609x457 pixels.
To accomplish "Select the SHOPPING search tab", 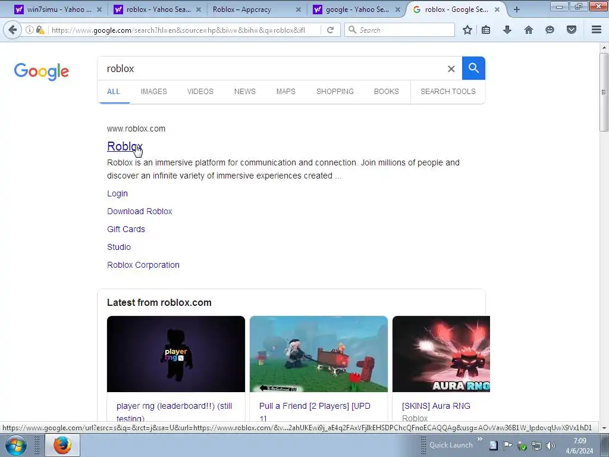I will (335, 92).
